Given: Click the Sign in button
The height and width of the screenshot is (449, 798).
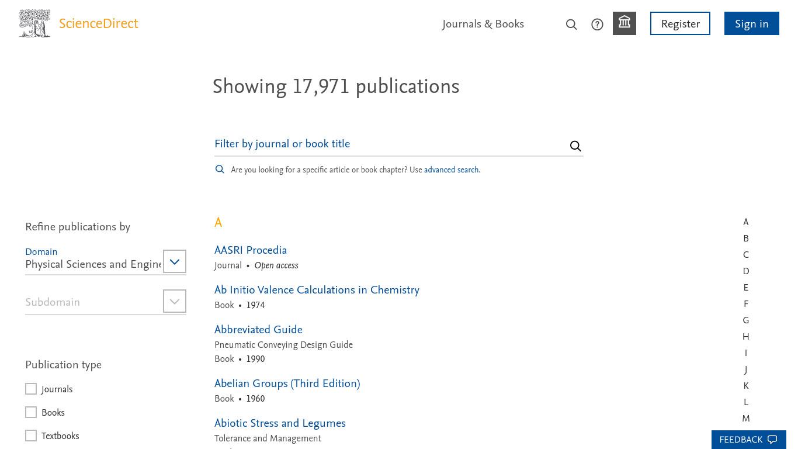Looking at the screenshot, I should [752, 23].
